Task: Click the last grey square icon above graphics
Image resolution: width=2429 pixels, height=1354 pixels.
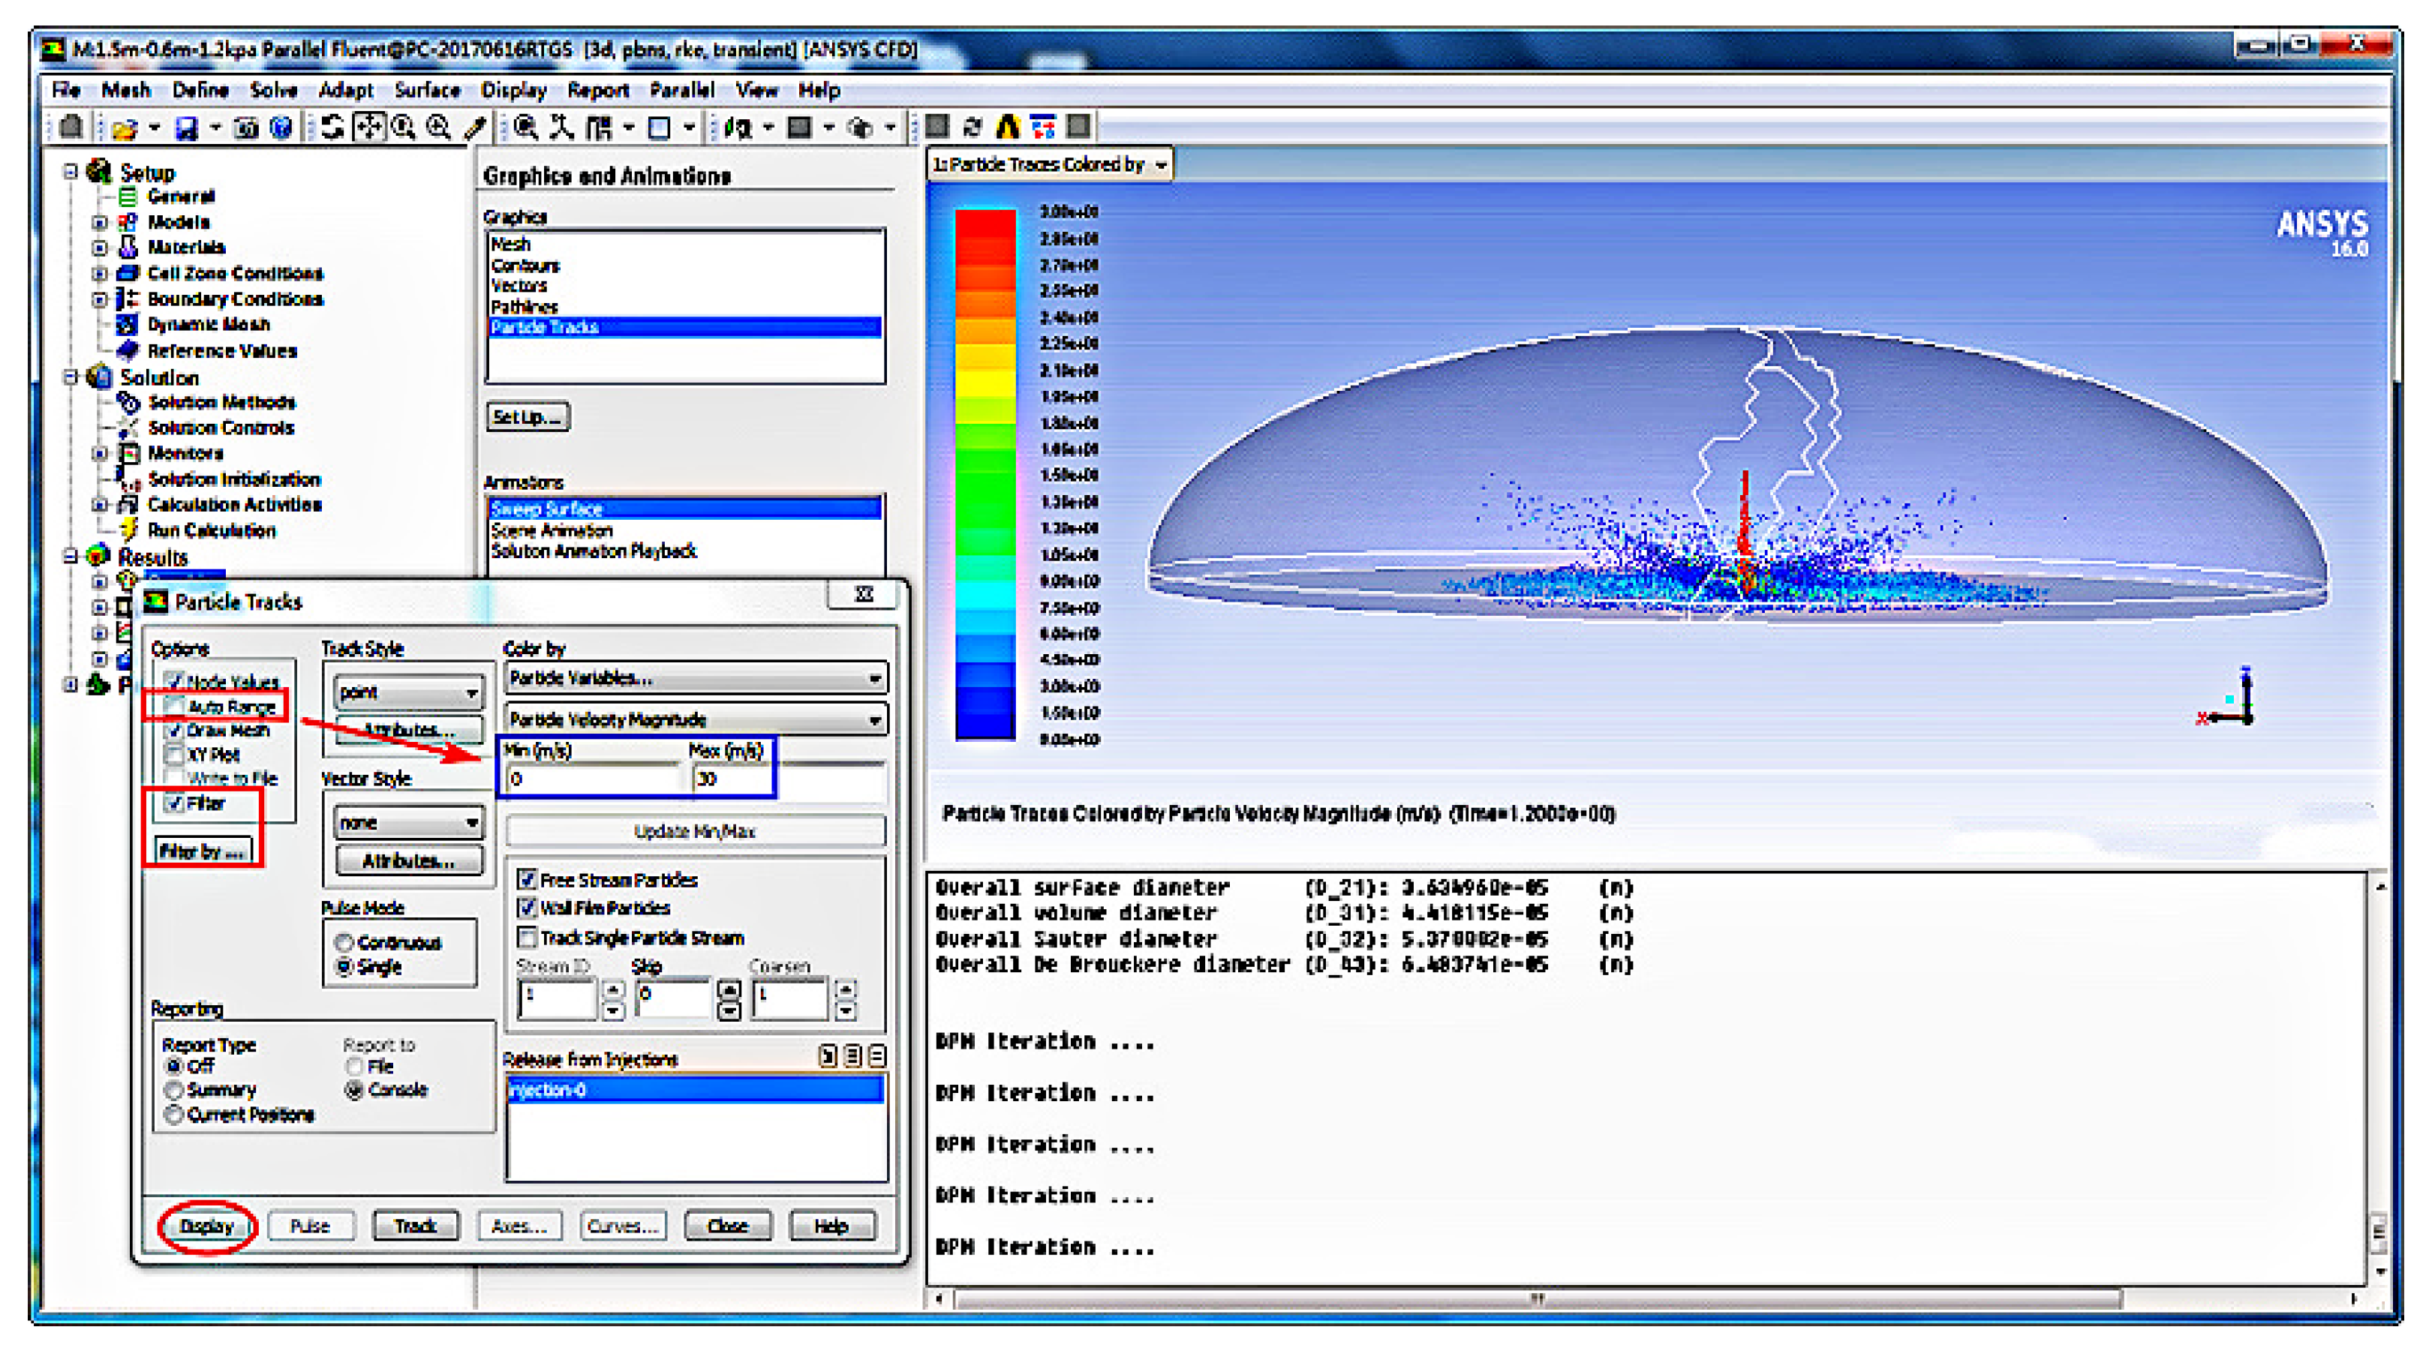Action: click(1079, 126)
